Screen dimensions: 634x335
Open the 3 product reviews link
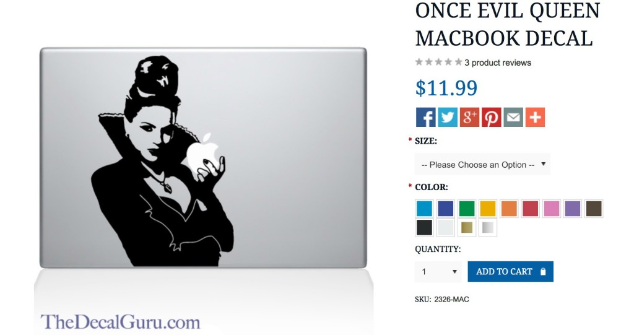click(498, 63)
